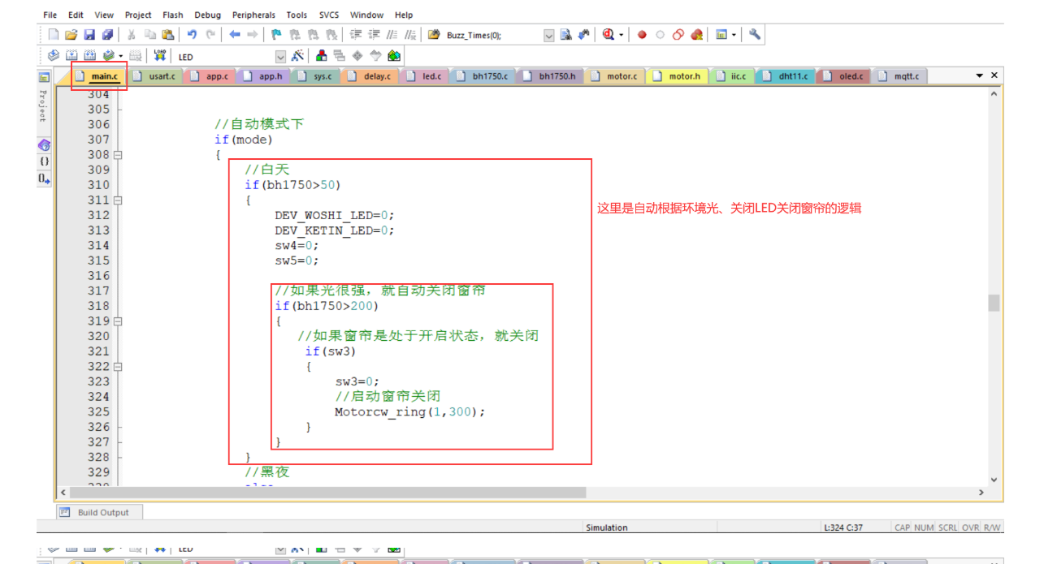Open the SVCS menu
1044x564 pixels.
click(x=329, y=15)
